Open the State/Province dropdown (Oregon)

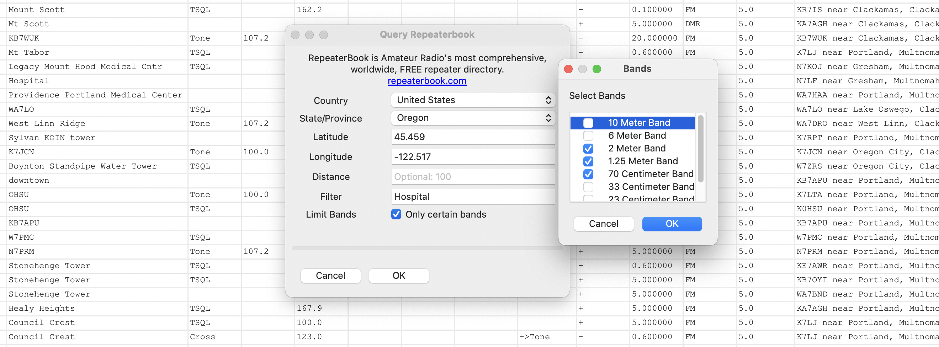(x=473, y=118)
